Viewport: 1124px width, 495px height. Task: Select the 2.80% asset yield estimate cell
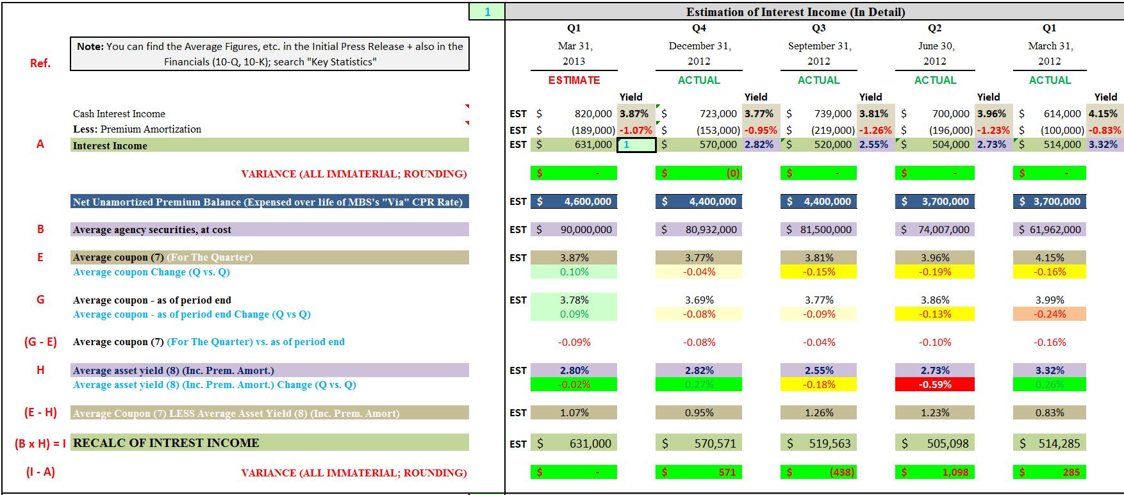click(x=574, y=370)
